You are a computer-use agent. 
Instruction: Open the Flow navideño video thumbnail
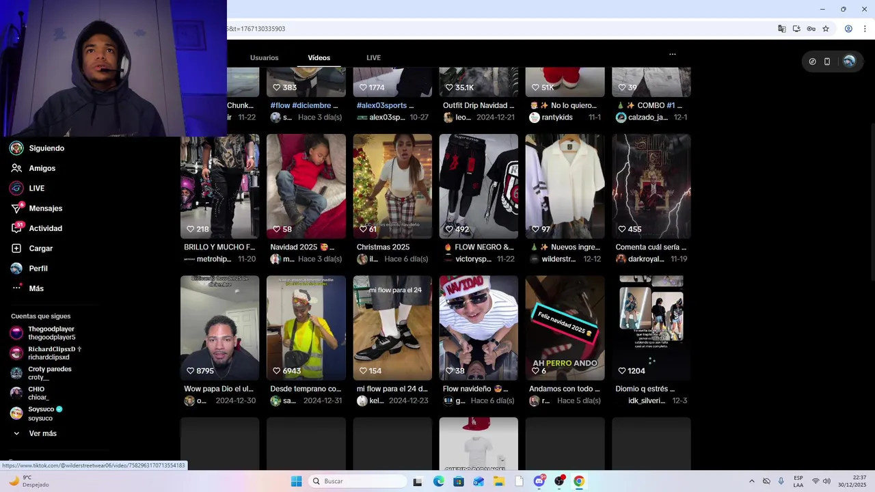(x=479, y=328)
